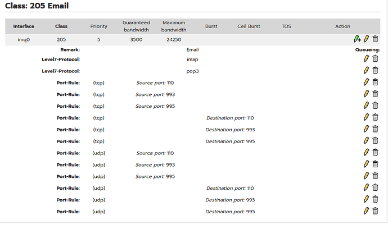388x229 pixels.
Task: Add a rule to class 205 with the green pencil-plus icon
Action: click(357, 39)
